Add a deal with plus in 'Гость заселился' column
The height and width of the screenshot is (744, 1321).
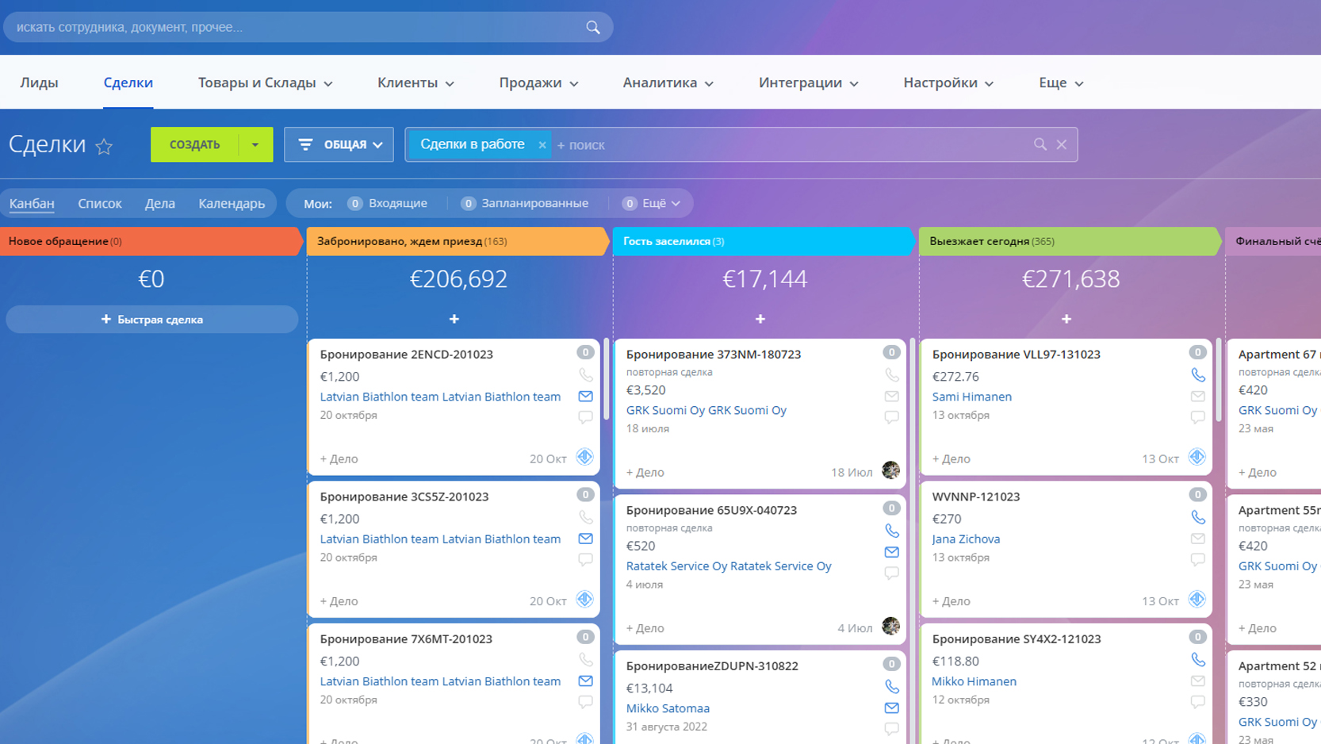[760, 319]
